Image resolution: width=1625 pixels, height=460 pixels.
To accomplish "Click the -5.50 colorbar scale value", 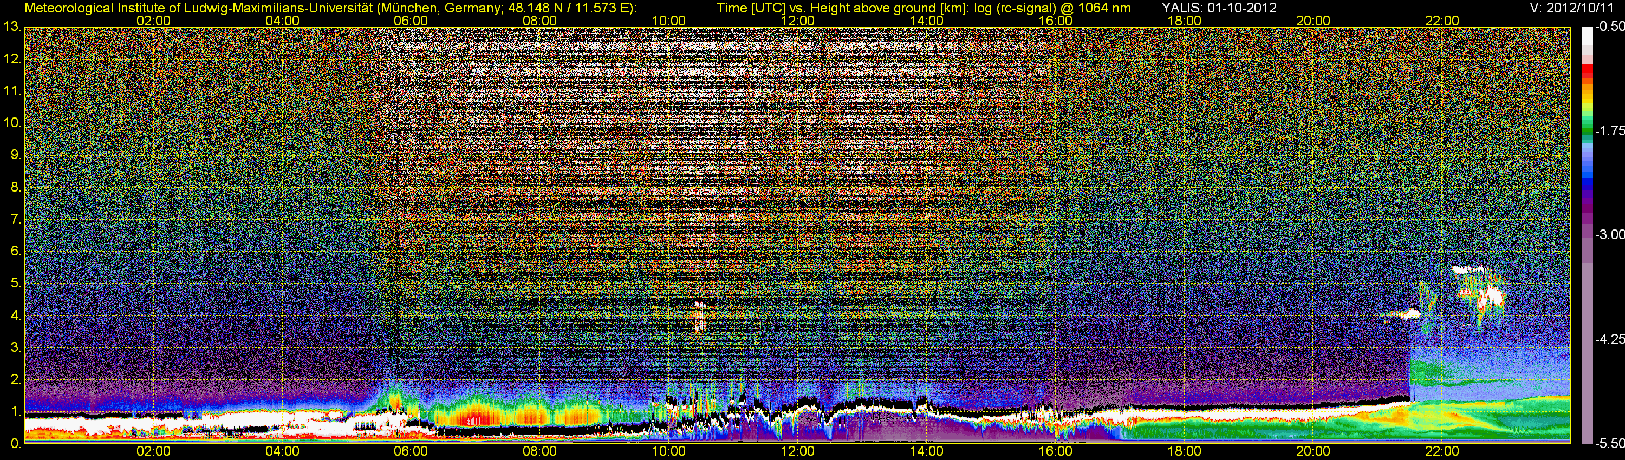I will click(1609, 443).
